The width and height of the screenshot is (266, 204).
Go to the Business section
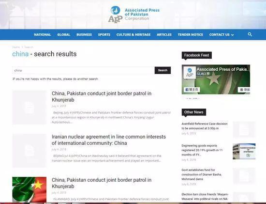(x=84, y=34)
